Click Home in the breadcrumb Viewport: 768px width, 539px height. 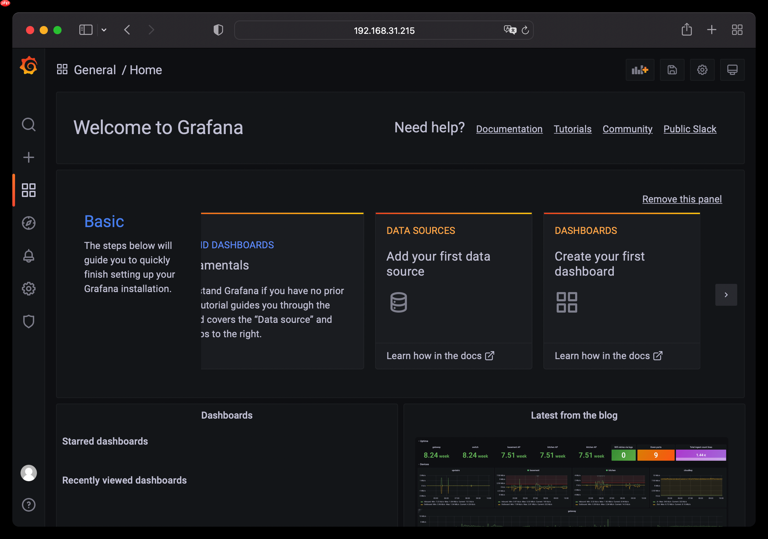[146, 70]
